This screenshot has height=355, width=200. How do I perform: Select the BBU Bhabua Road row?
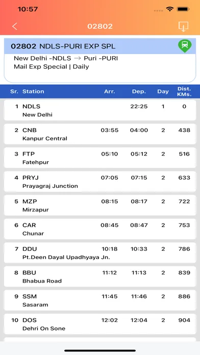[100, 276]
